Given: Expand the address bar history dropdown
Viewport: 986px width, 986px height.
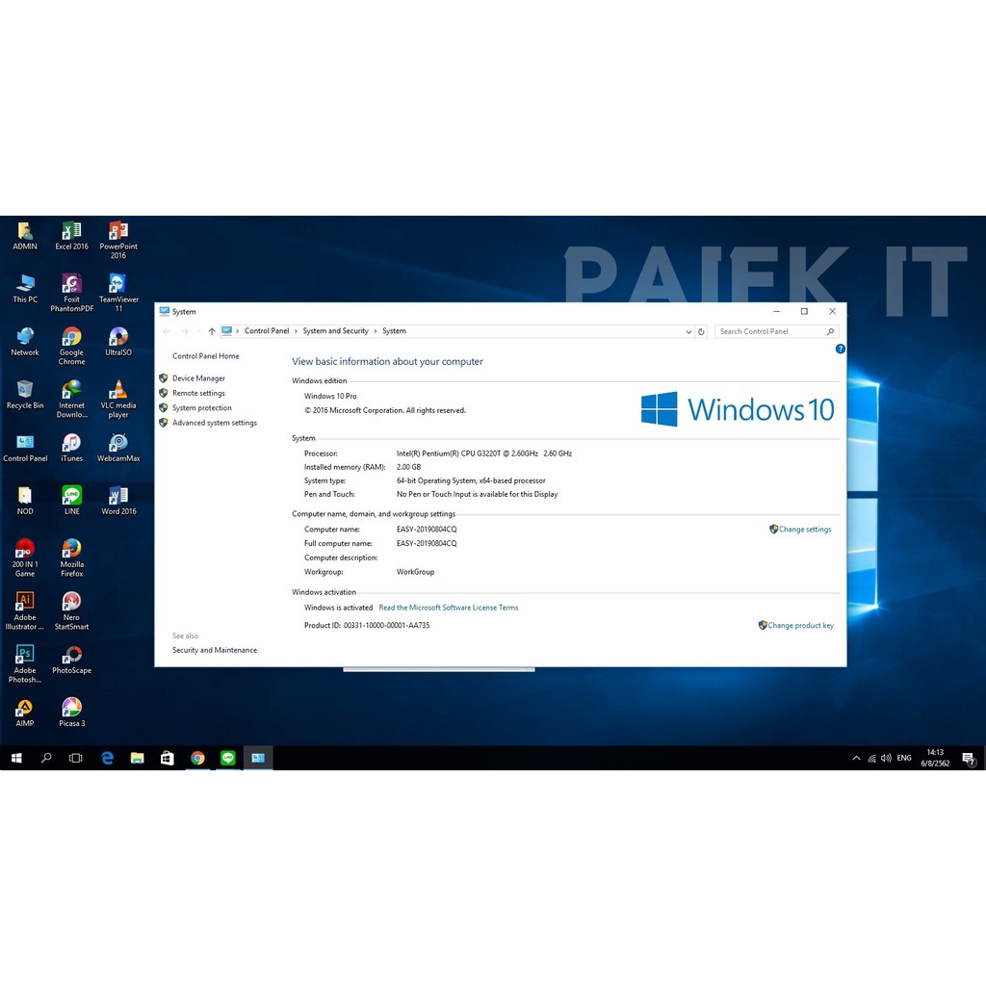Looking at the screenshot, I should pyautogui.click(x=688, y=331).
